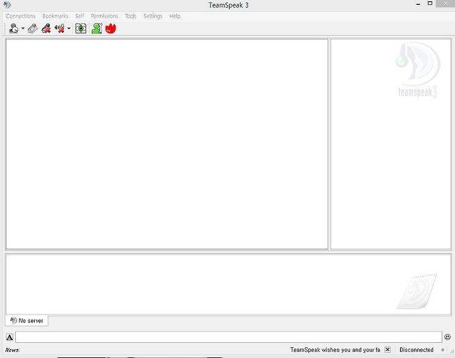
Task: Expand the Mute Speakers dropdown arrow
Action: point(69,28)
